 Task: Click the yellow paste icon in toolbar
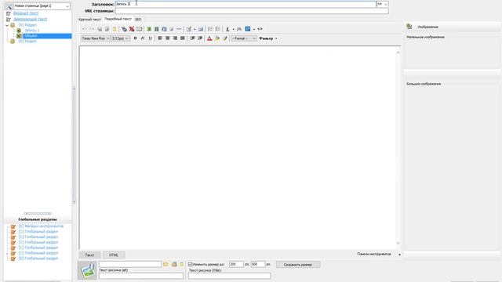[x=115, y=29]
